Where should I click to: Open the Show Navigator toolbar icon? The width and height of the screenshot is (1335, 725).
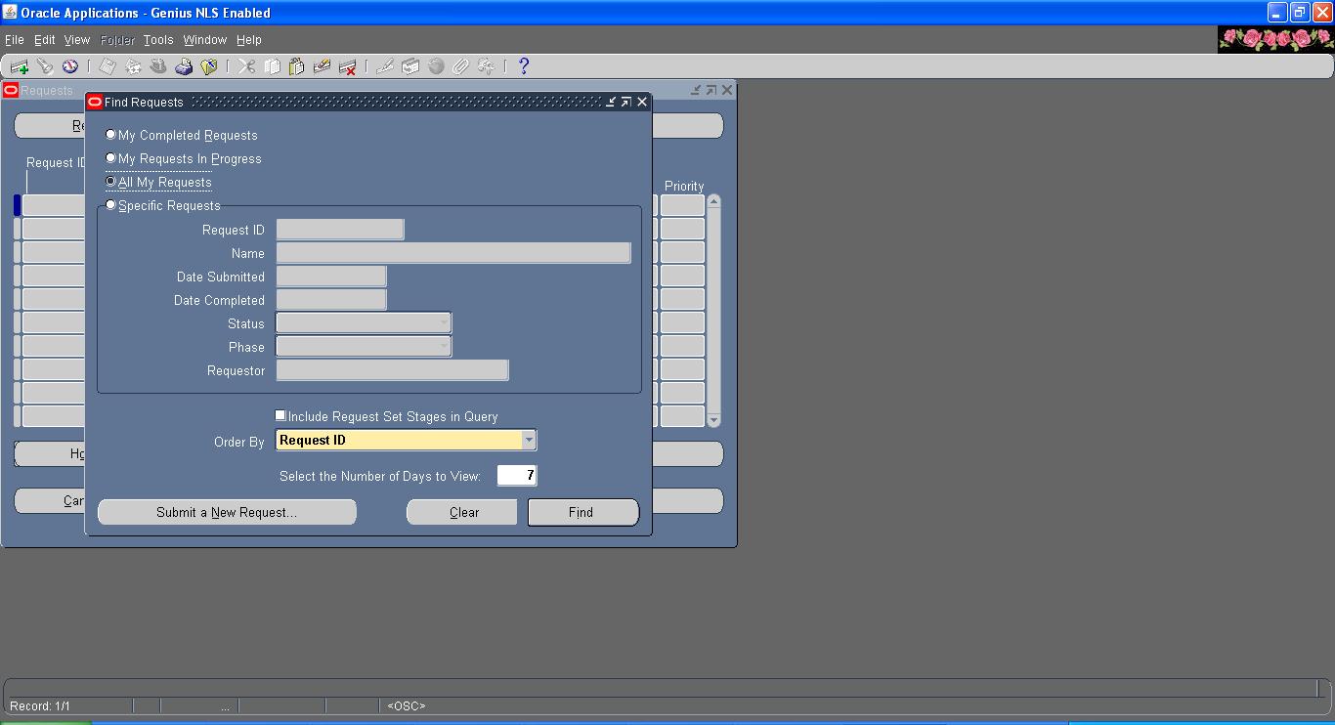point(68,65)
